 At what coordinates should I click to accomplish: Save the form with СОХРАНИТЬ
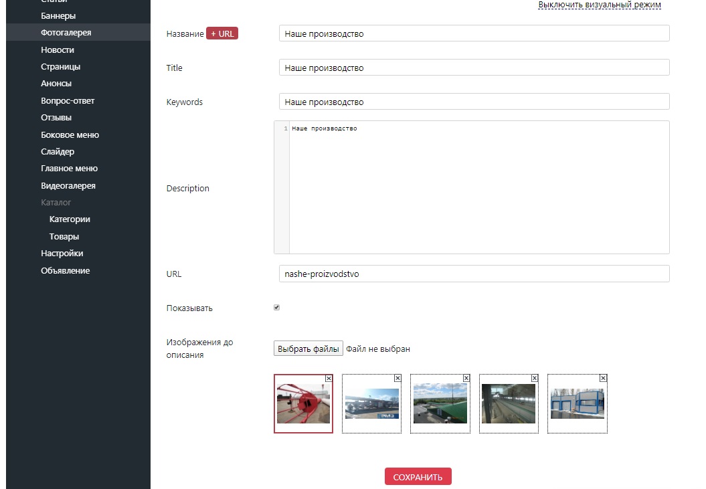point(418,477)
